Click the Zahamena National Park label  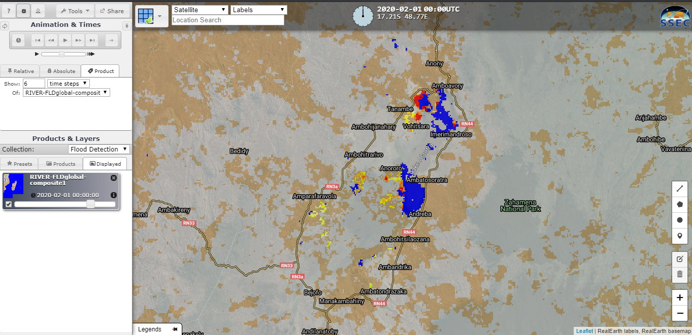520,205
